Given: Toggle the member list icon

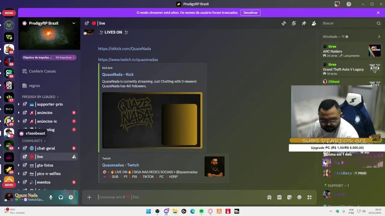Looking at the screenshot, I should 314,23.
